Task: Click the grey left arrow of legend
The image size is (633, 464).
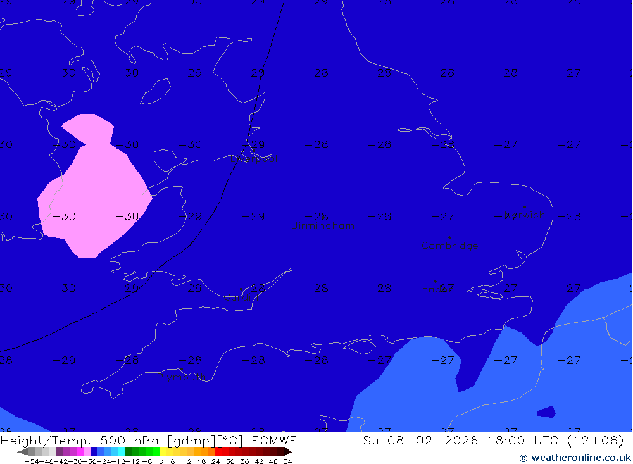Action: [x=23, y=451]
